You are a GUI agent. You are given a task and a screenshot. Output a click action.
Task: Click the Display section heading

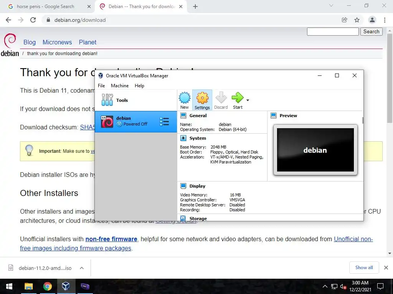click(197, 186)
